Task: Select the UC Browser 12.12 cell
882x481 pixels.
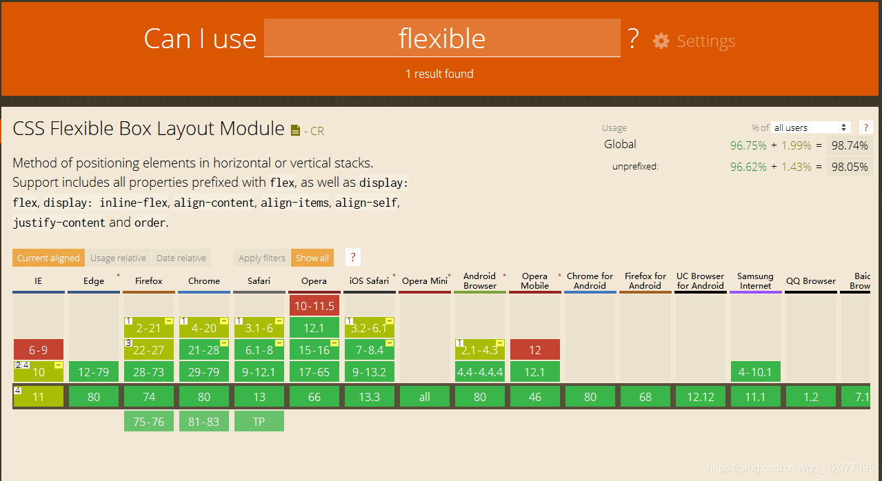Action: 701,396
